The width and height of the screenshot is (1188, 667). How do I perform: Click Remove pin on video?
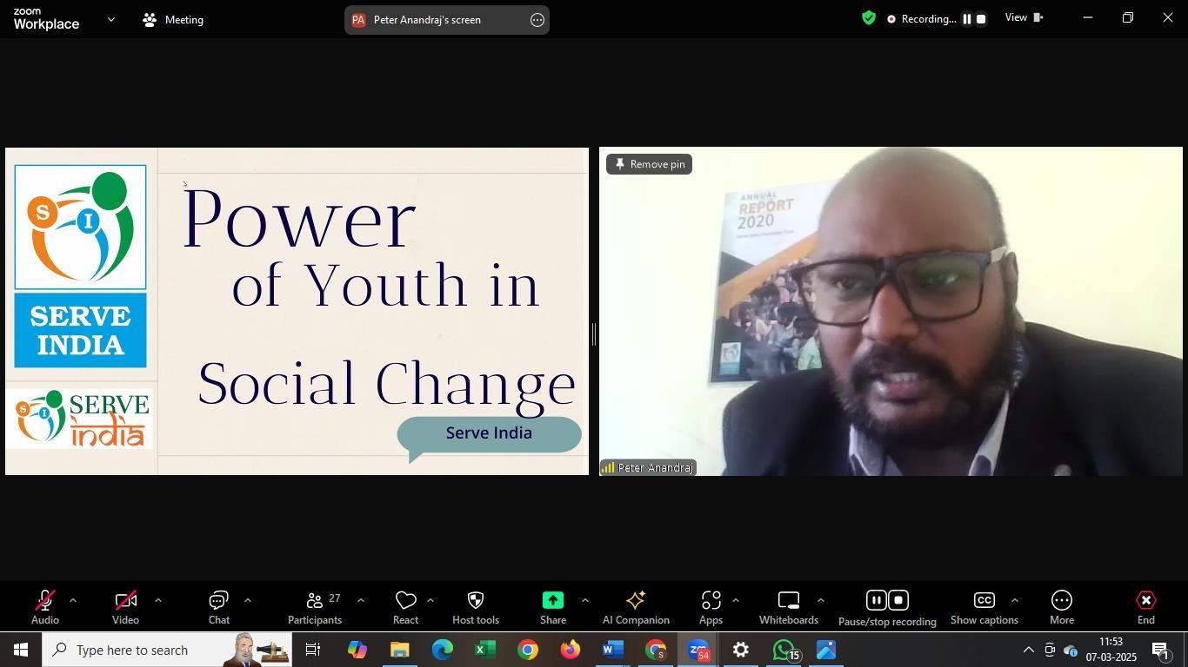pyautogui.click(x=650, y=164)
